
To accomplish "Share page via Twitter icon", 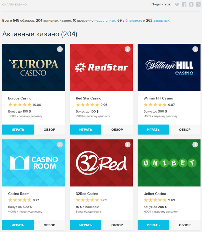I will (x=177, y=4).
